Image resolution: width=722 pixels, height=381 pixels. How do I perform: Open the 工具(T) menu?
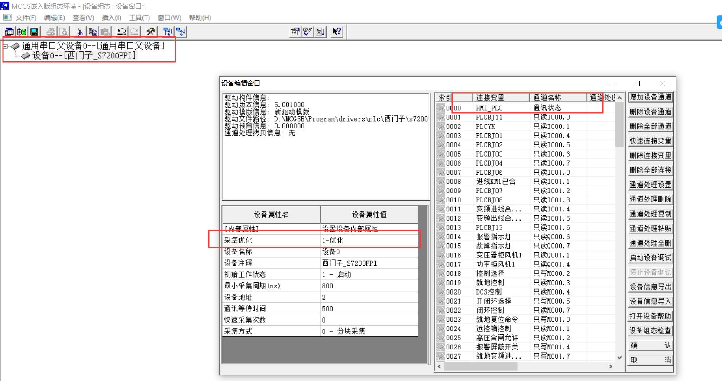pos(139,18)
